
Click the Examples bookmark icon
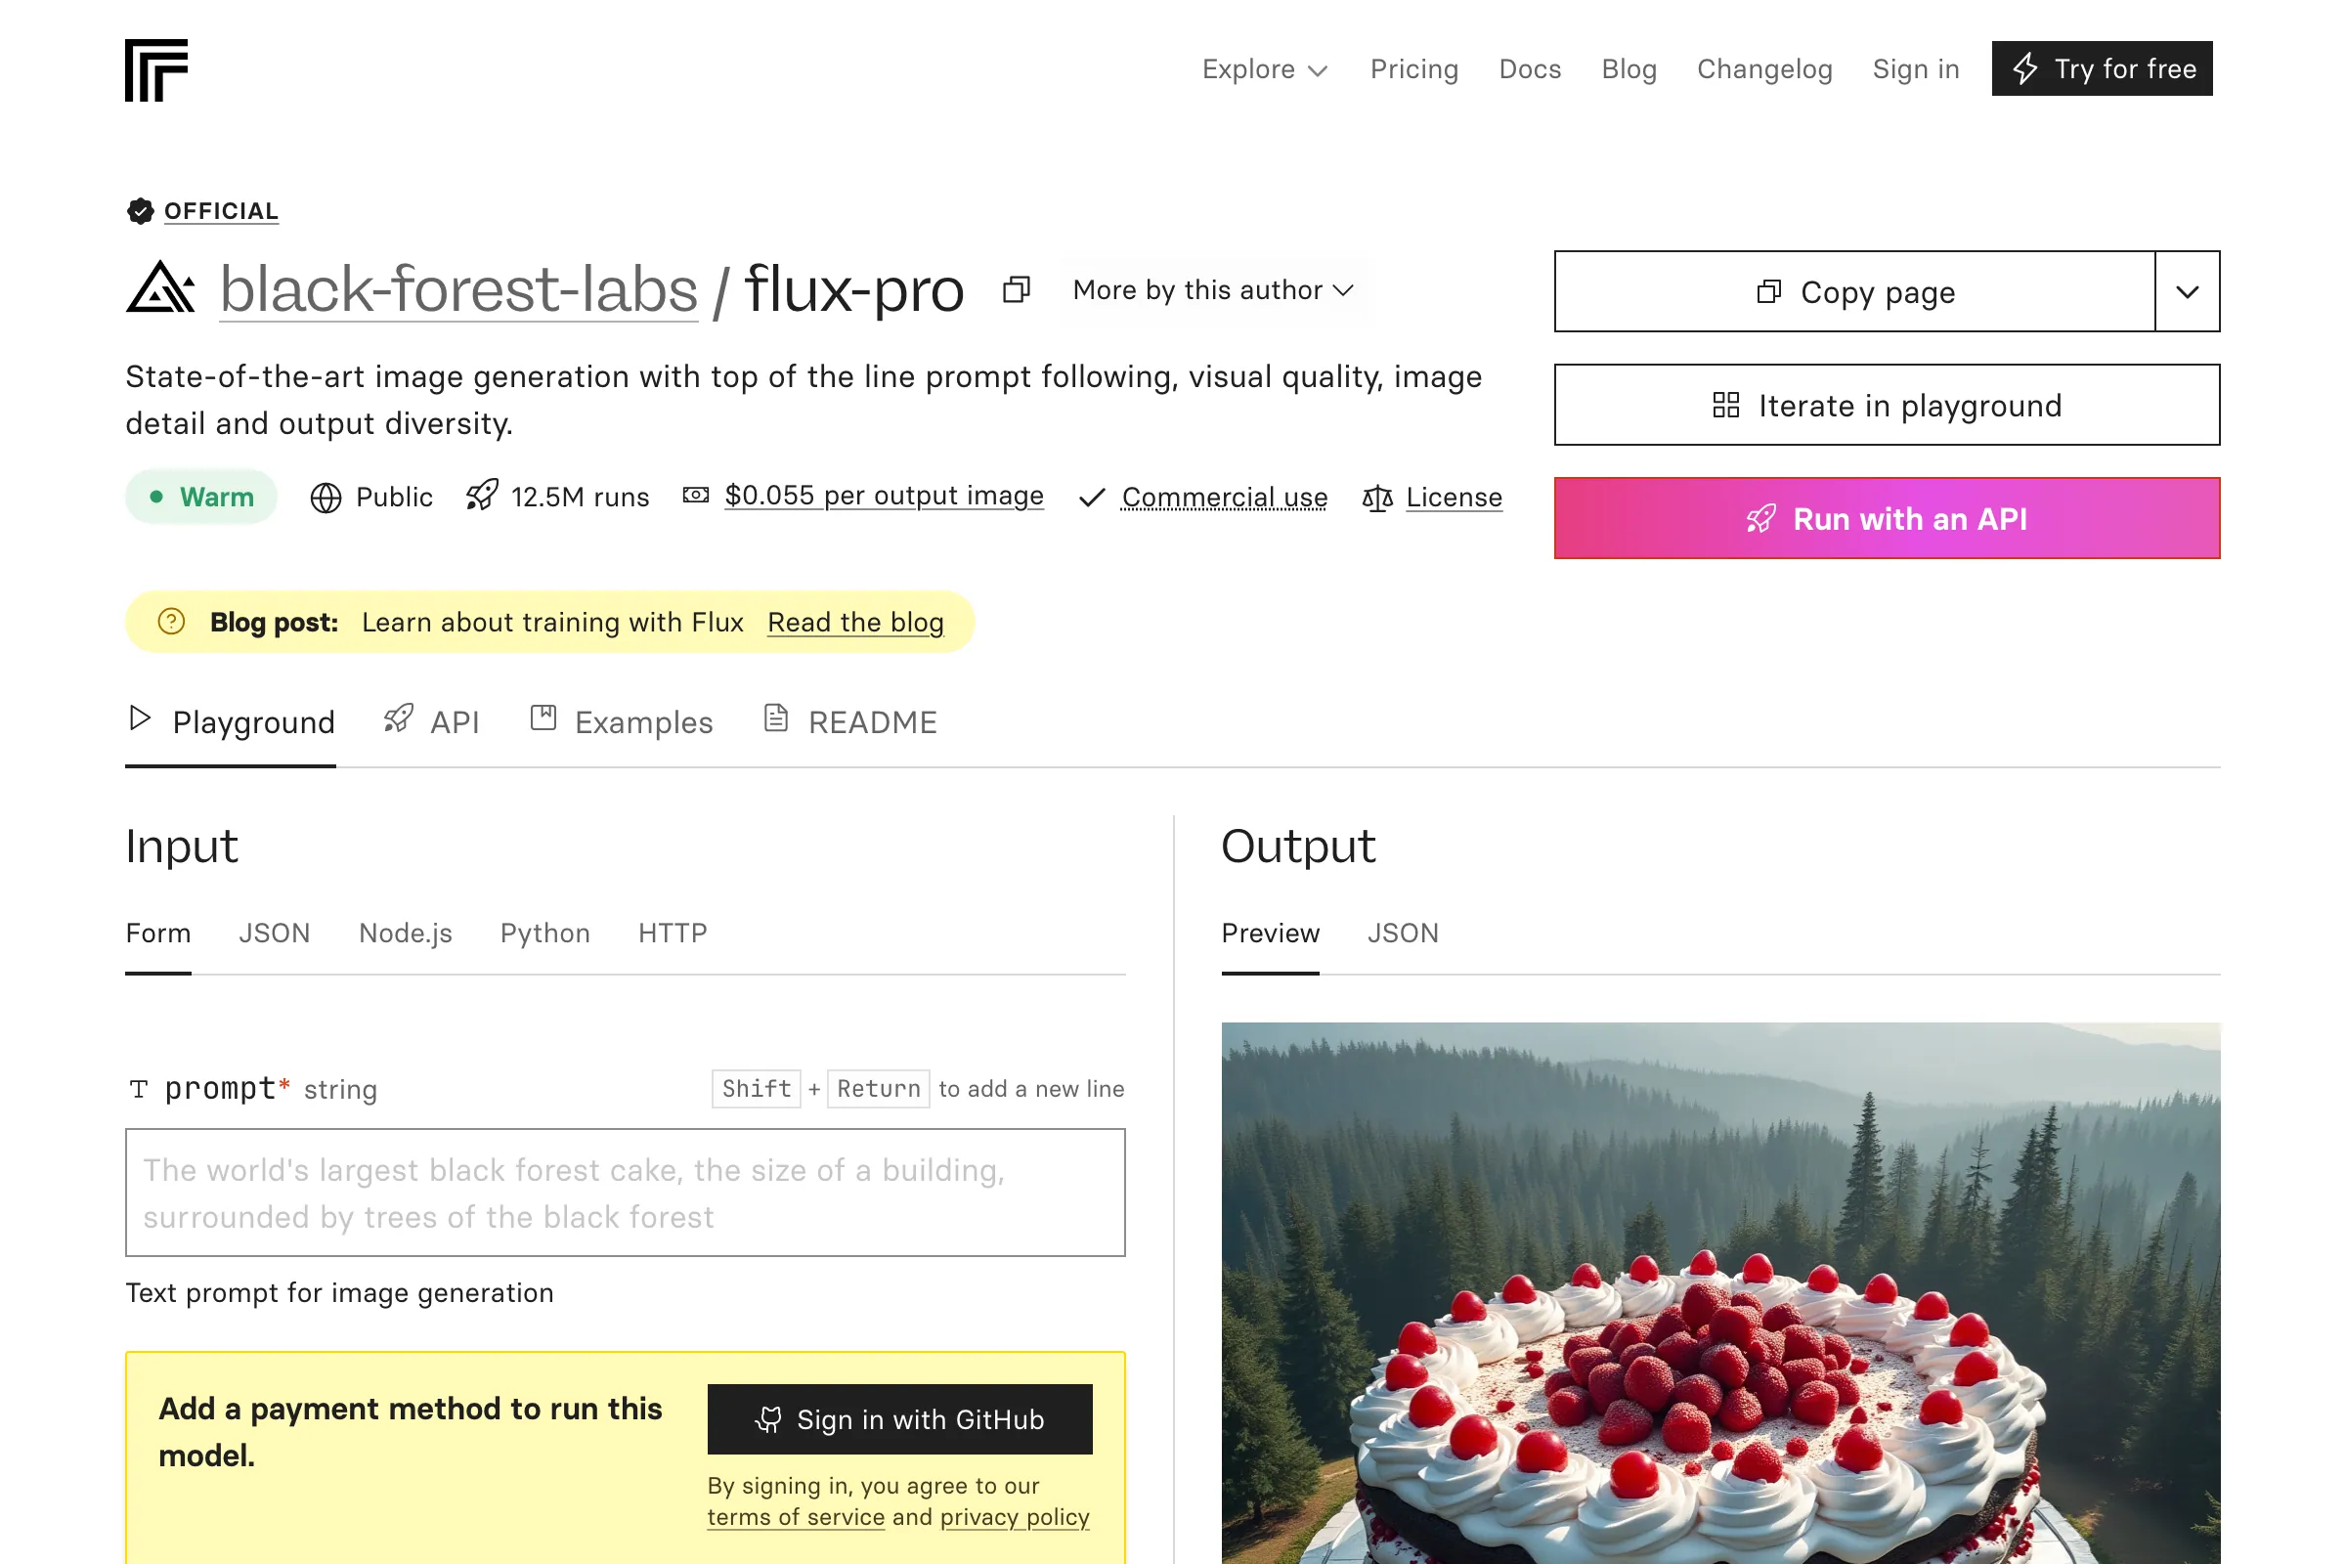(543, 718)
